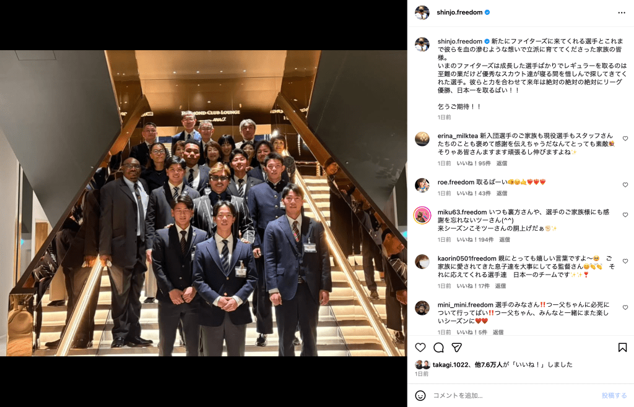
Task: Reply to miku63.freedom's comment
Action: click(505, 240)
